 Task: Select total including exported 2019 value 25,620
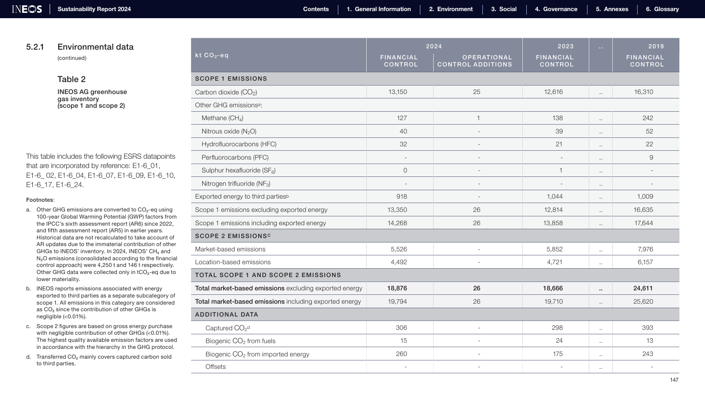pos(643,301)
